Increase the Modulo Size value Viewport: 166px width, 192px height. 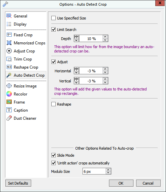pos(108,170)
